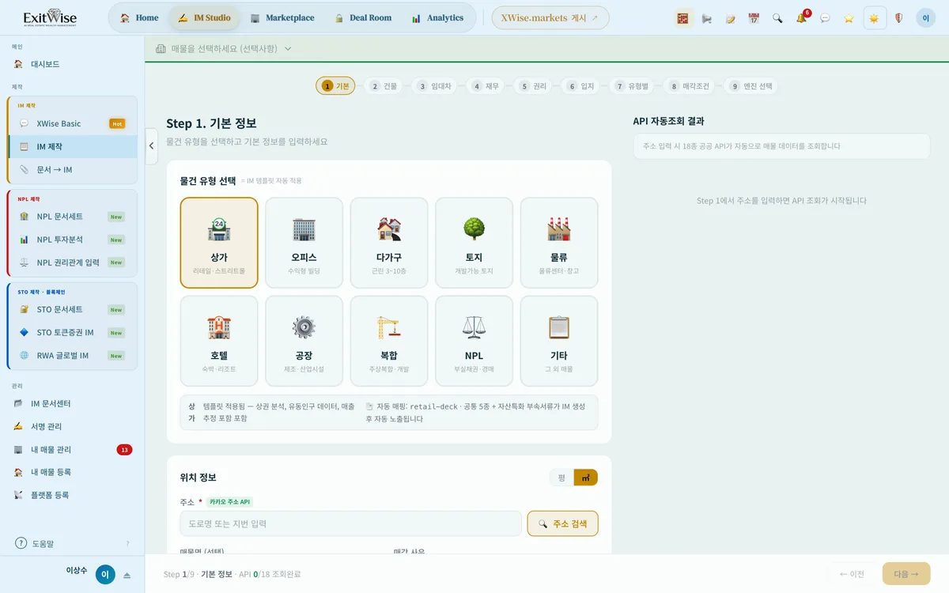
Task: Switch area unit to ㎡
Action: pos(586,478)
